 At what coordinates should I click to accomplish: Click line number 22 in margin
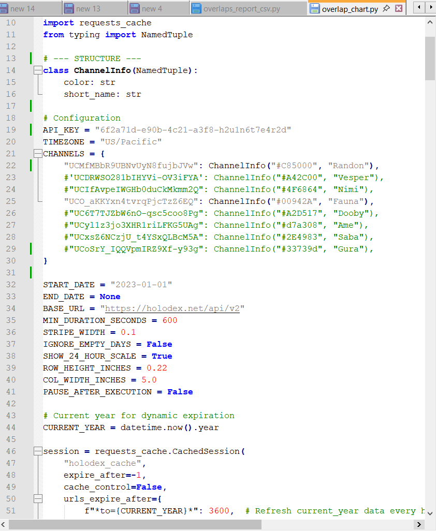coord(11,166)
